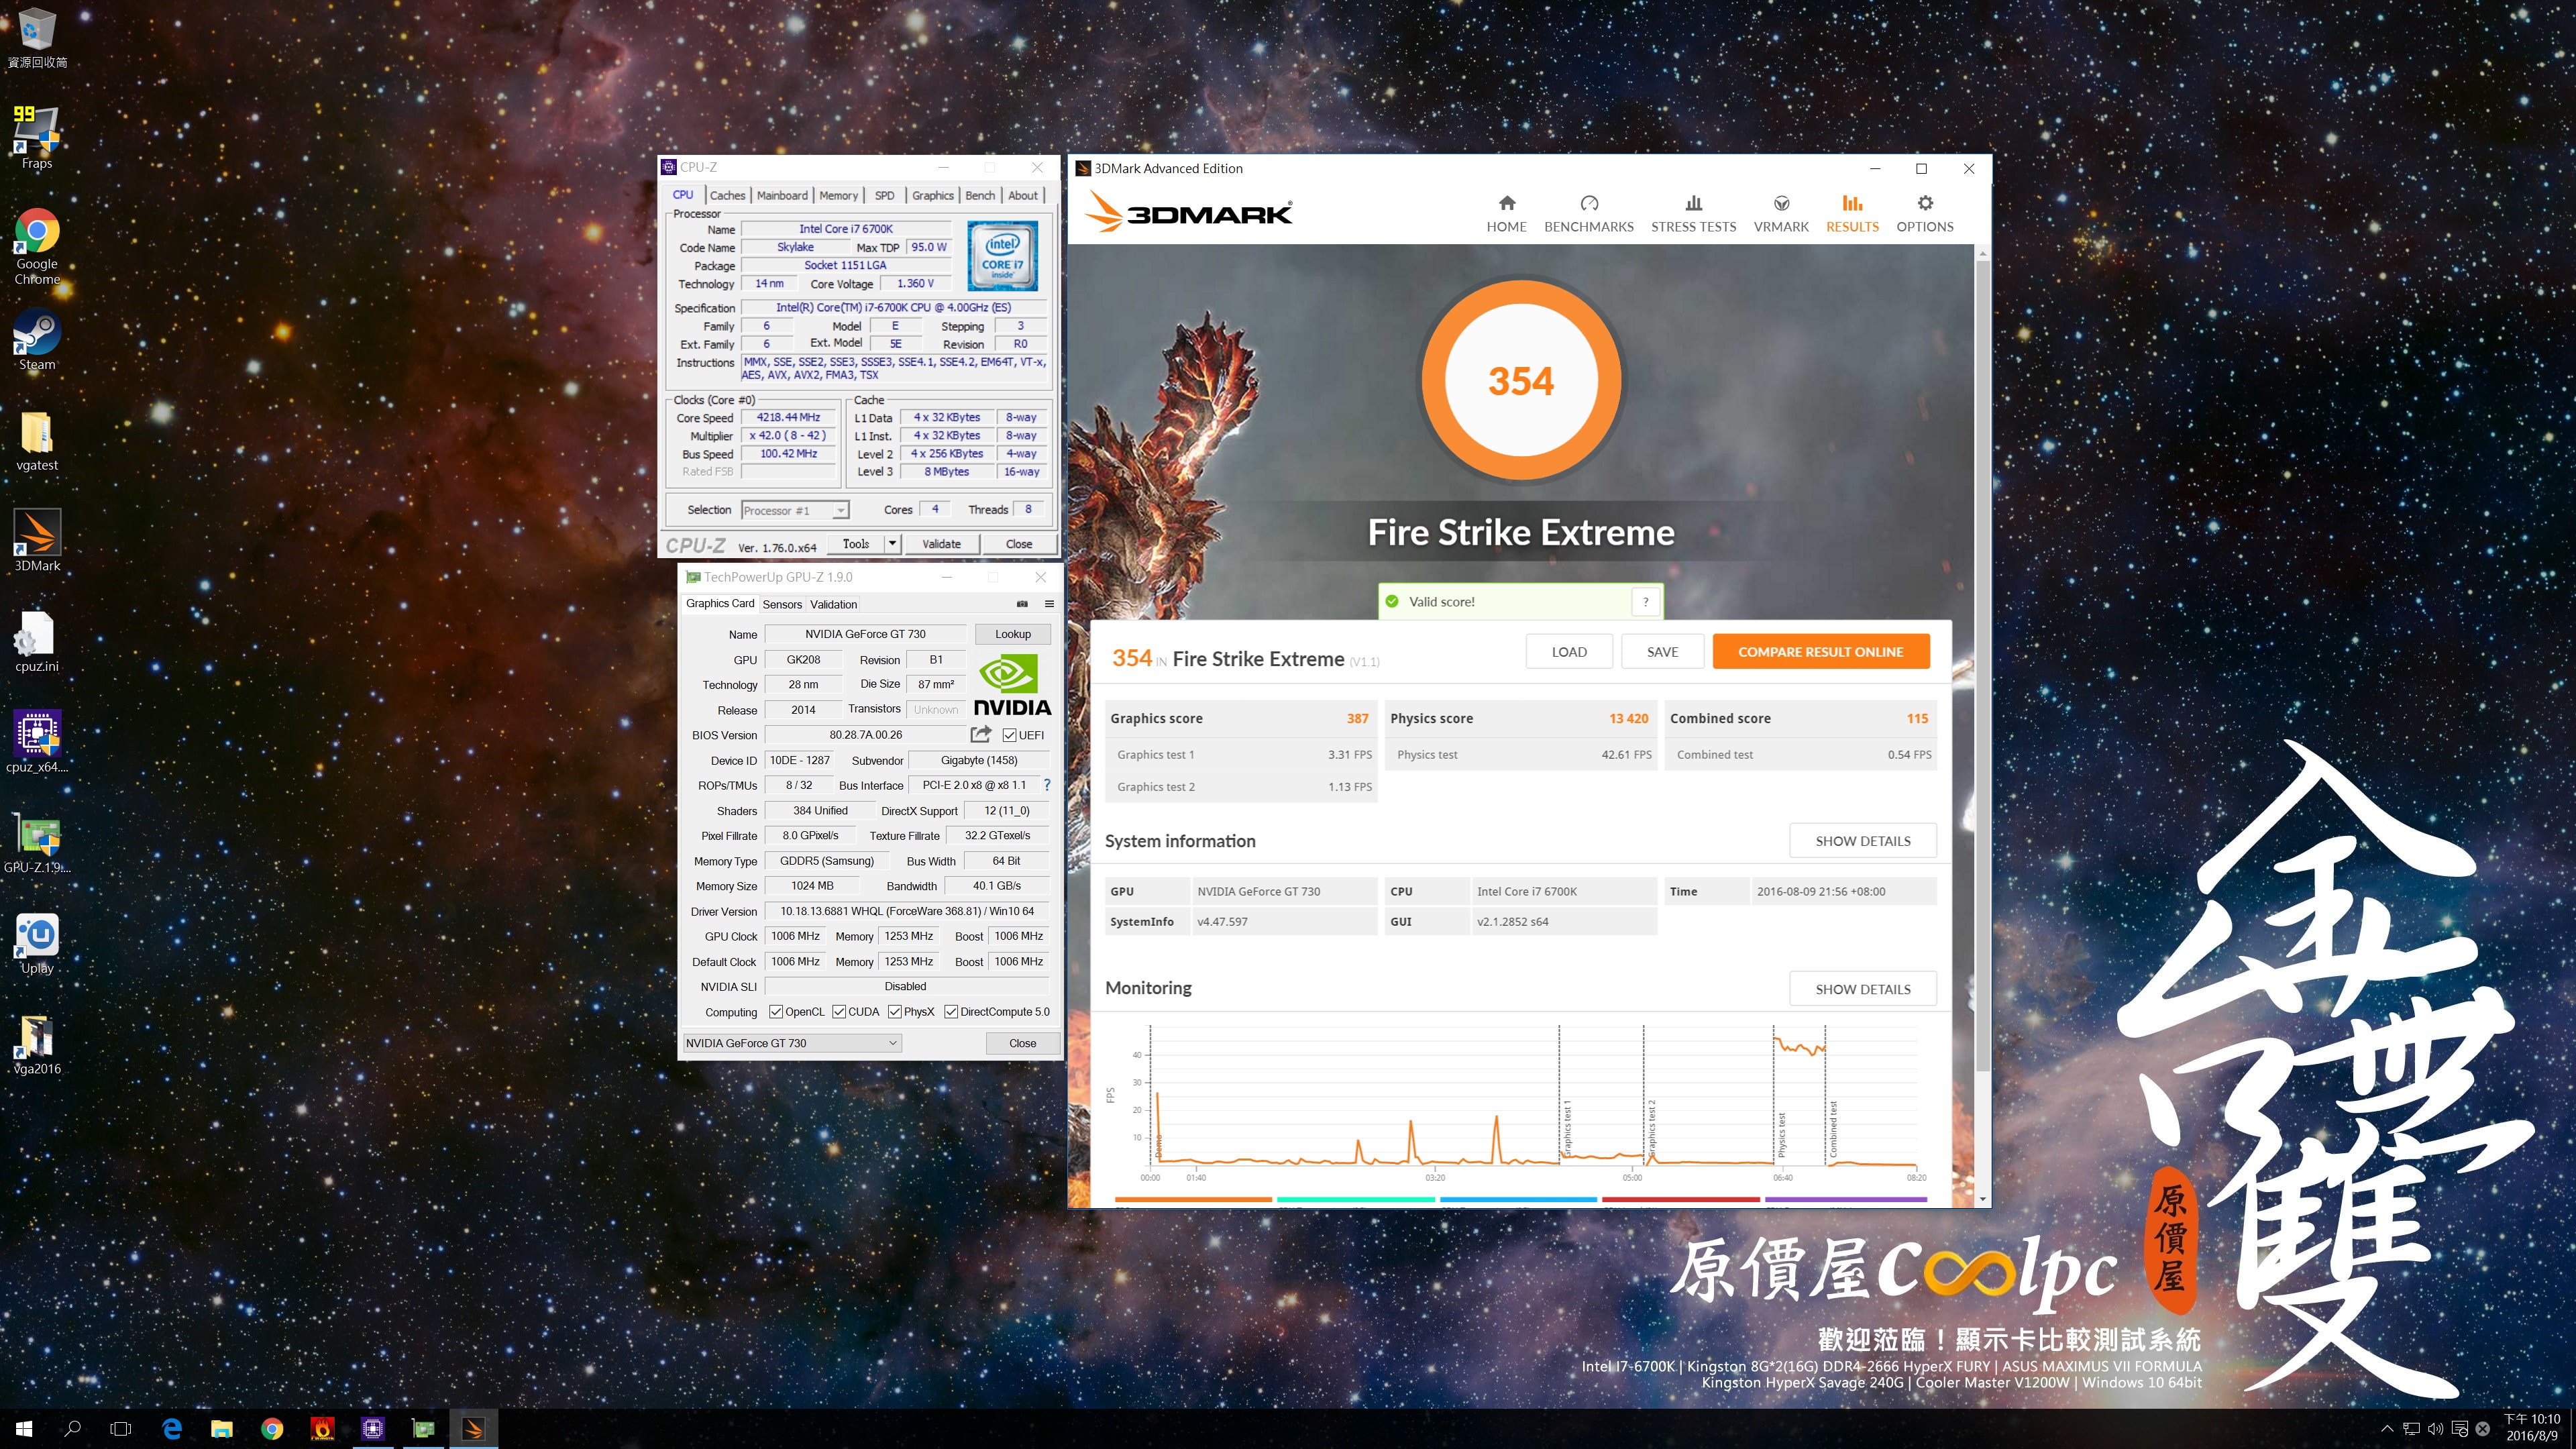Image resolution: width=2576 pixels, height=1449 pixels.
Task: Open 3DMark STRESS TESTS section
Action: (1693, 214)
